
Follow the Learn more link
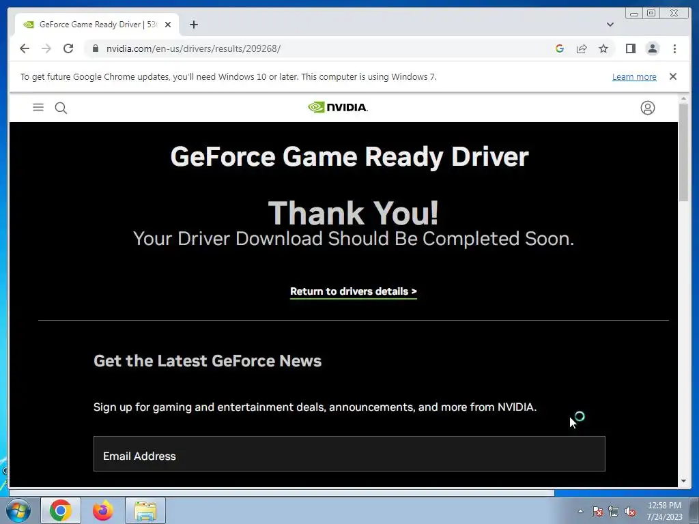pos(634,76)
